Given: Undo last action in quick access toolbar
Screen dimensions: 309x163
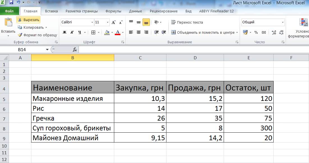Looking at the screenshot, I should 18,2.
